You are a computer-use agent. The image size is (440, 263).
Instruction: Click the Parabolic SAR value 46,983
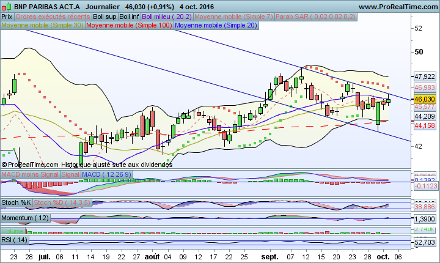(425, 87)
